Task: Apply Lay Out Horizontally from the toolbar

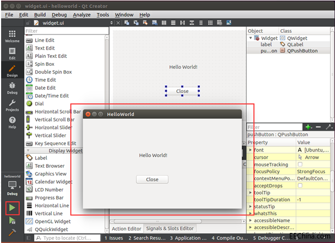Action: click(164, 23)
